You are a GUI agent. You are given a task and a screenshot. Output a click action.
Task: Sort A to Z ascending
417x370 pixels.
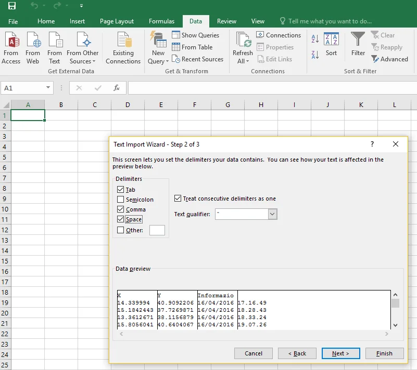tap(315, 39)
